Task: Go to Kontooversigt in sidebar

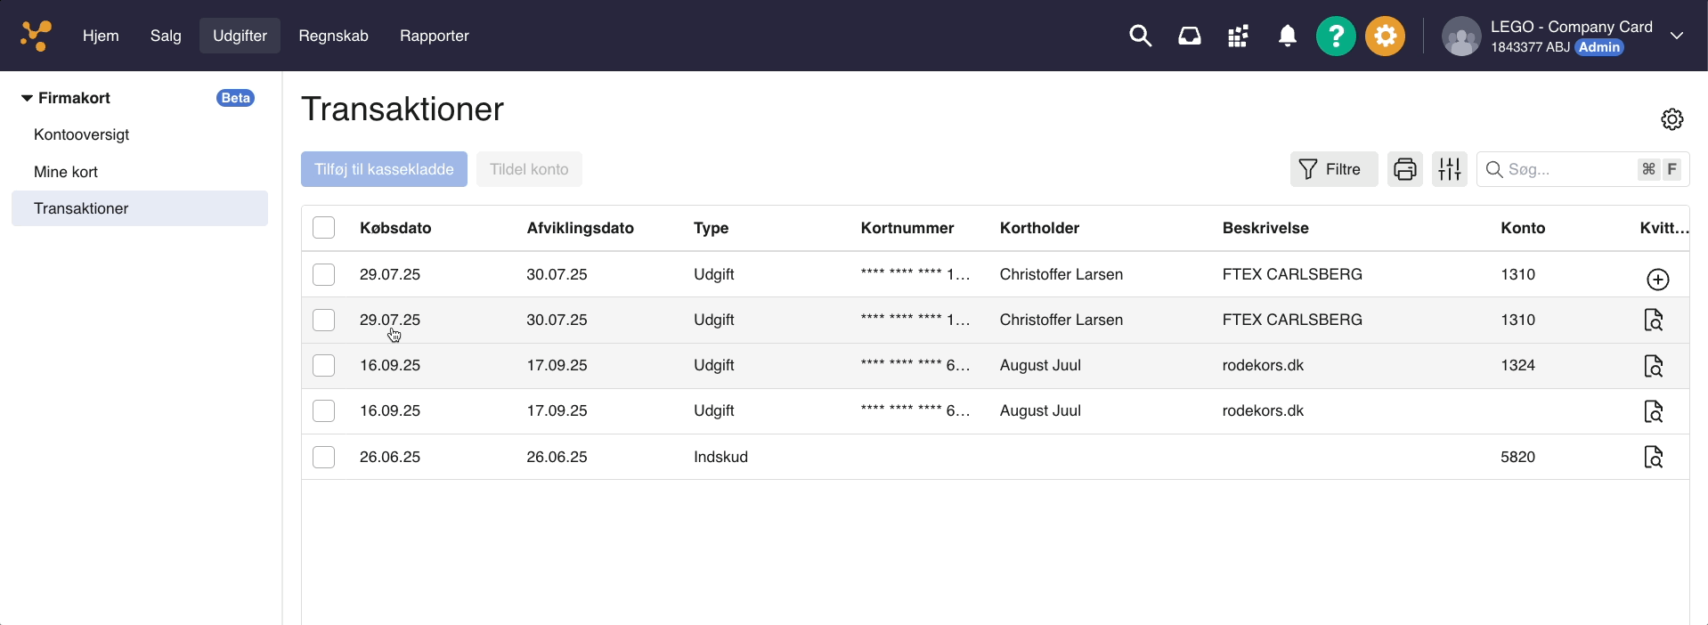Action: point(81,134)
